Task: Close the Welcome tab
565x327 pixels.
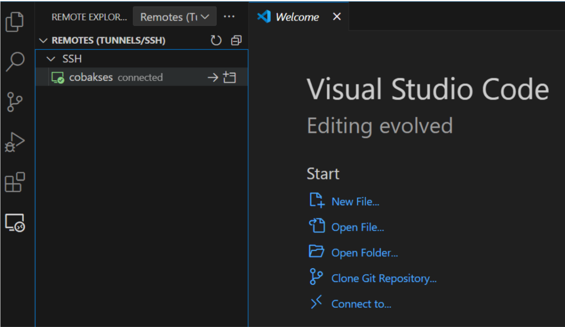Action: click(x=337, y=17)
